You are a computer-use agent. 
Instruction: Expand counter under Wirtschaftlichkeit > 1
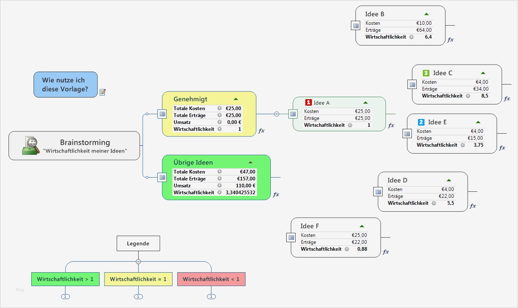click(65, 297)
